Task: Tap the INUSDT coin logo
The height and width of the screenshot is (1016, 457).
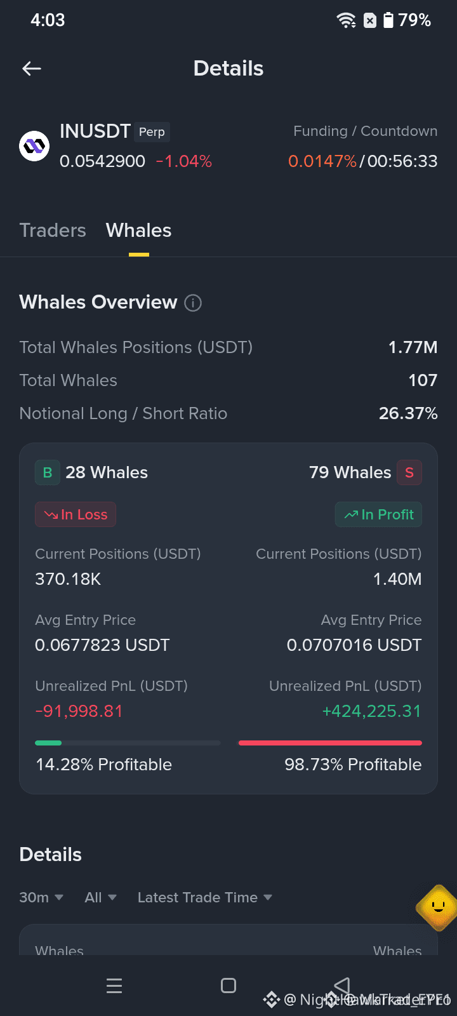Action: click(x=34, y=147)
